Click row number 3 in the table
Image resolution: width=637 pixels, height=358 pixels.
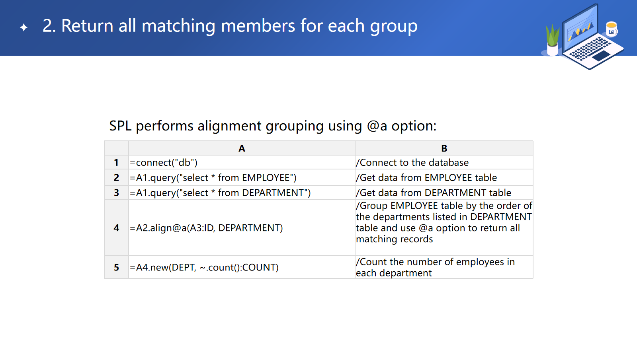pos(116,193)
